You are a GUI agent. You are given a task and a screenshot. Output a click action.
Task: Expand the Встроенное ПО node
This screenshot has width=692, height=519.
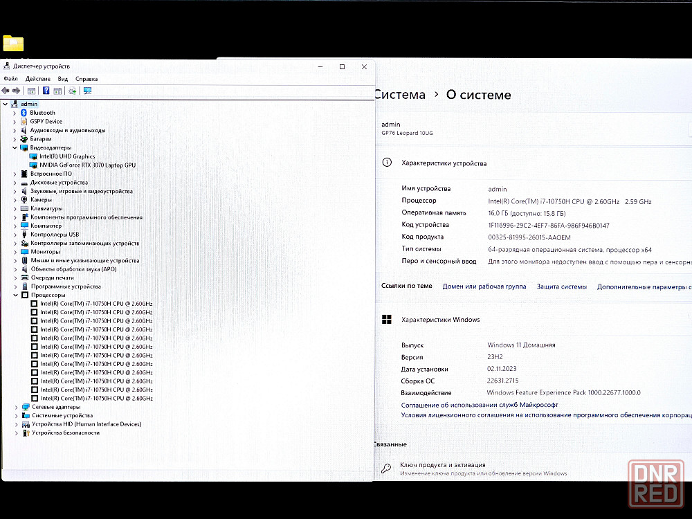15,174
